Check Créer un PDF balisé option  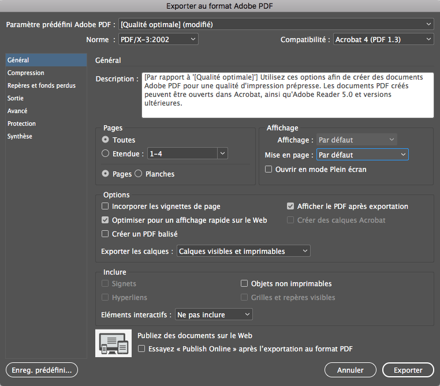click(x=105, y=234)
